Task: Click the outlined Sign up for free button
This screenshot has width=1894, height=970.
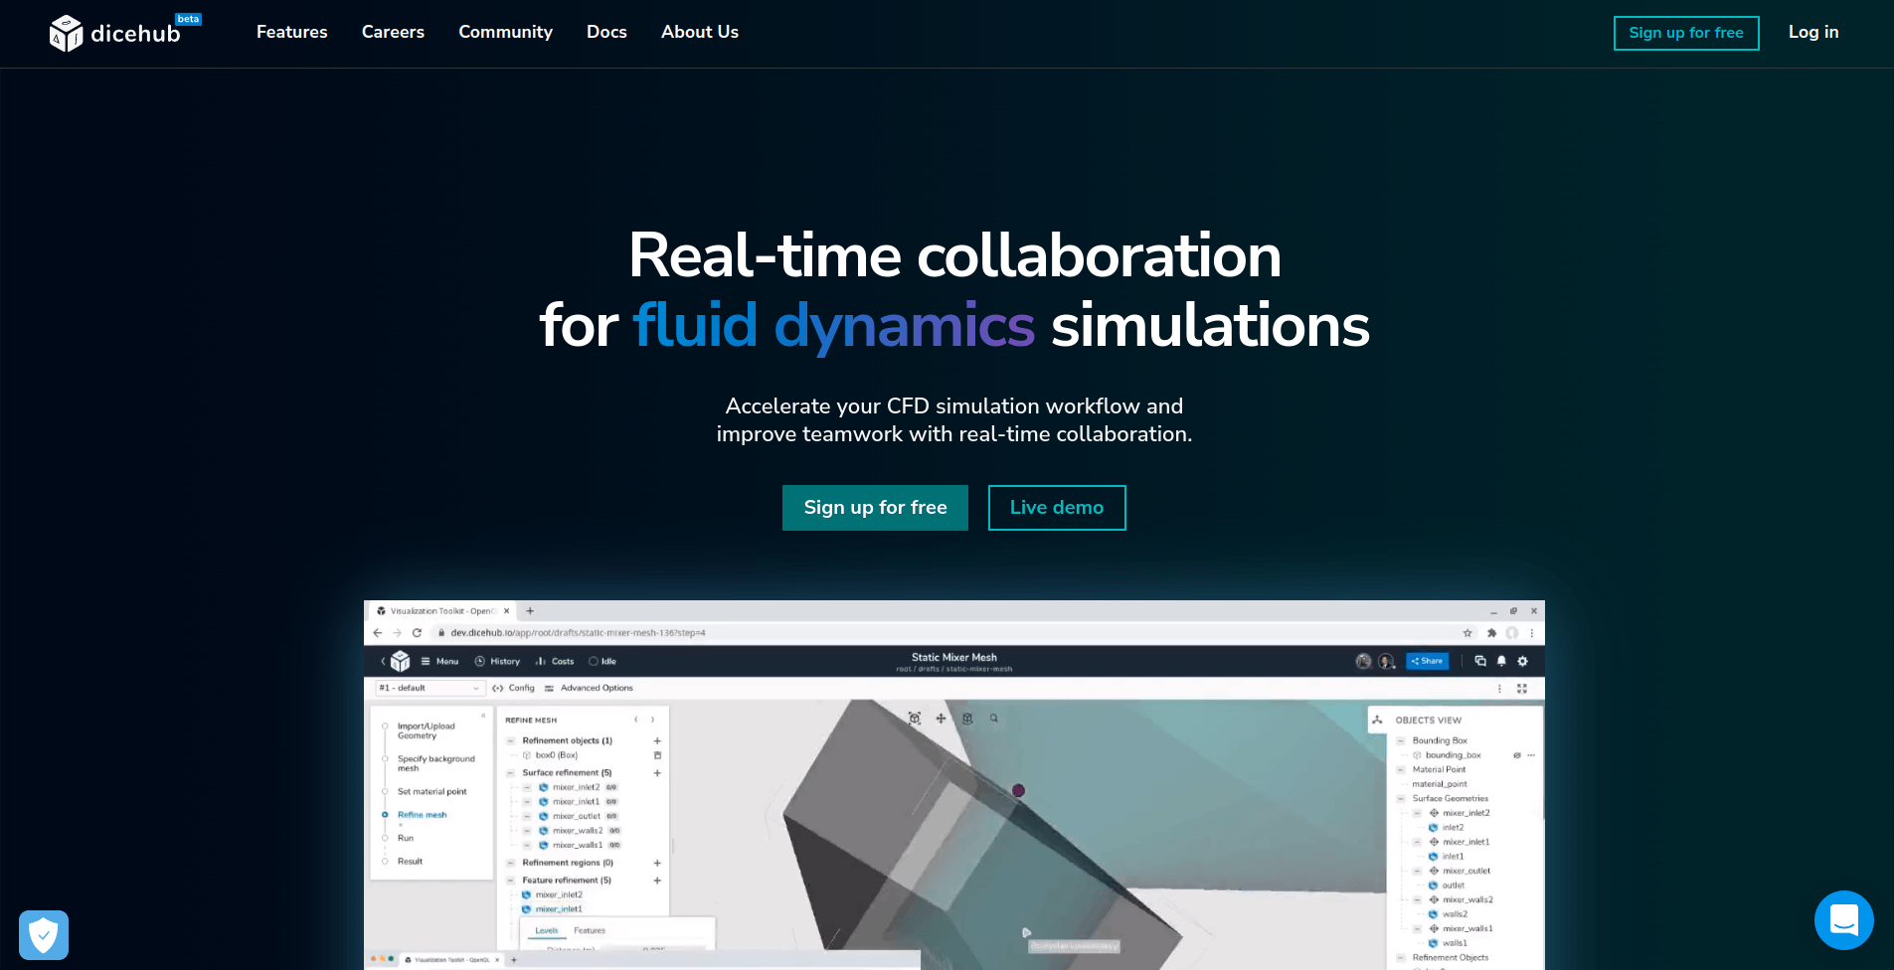Action: click(1686, 33)
